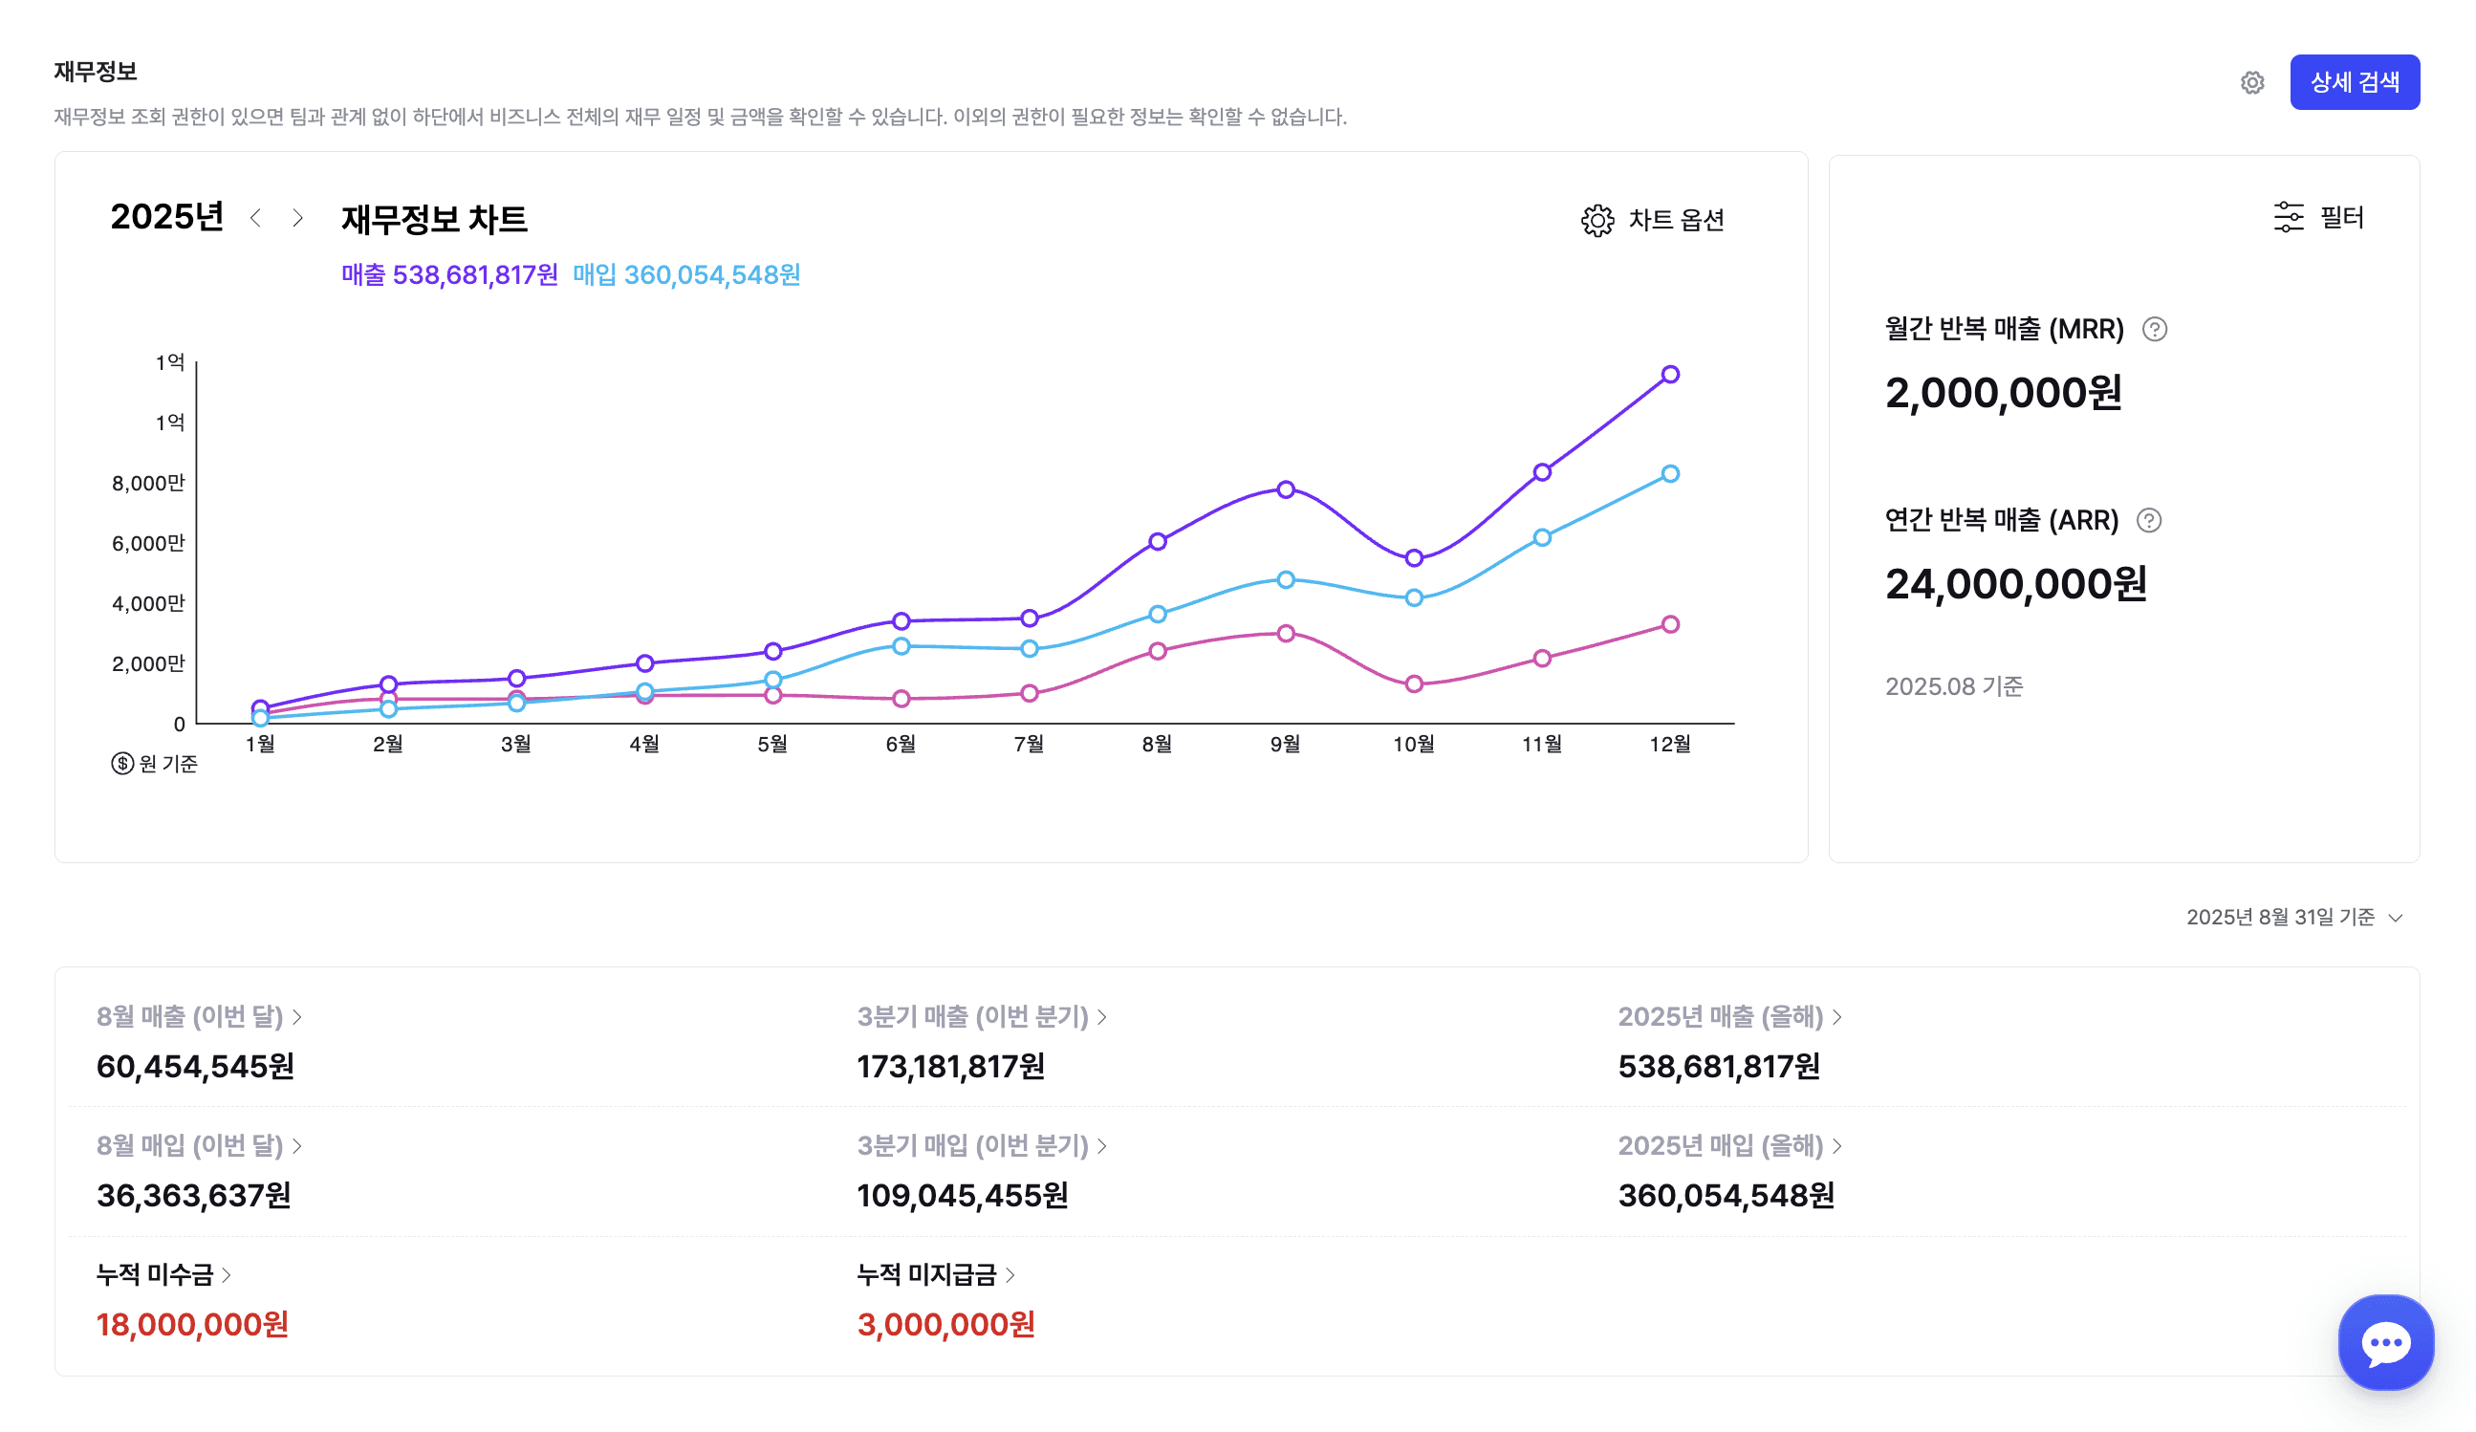Toggle the 매입 legend in chart header

[x=685, y=275]
